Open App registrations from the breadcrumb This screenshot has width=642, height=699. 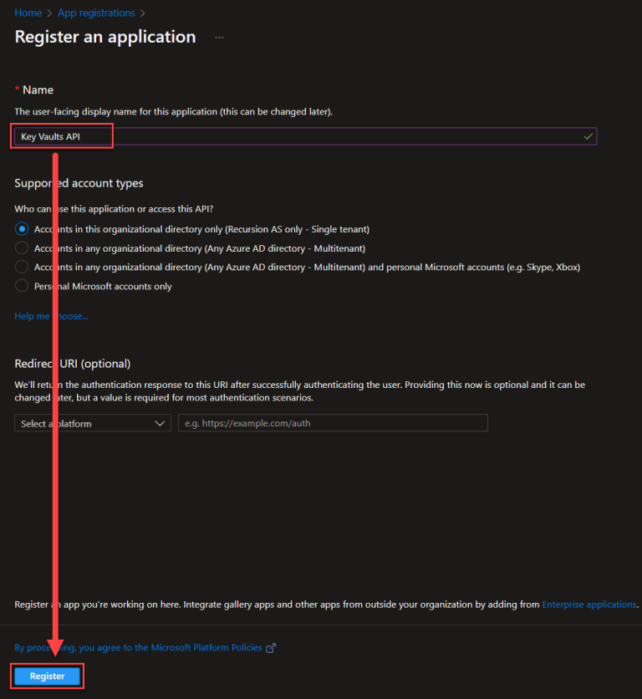pyautogui.click(x=95, y=13)
